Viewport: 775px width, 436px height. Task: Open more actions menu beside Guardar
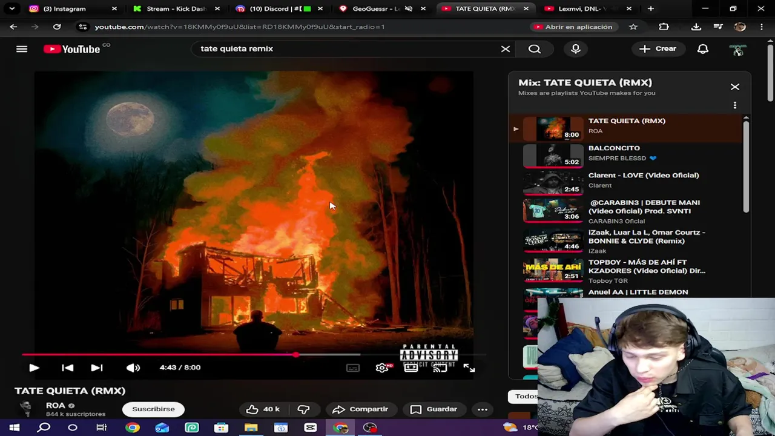pos(483,409)
